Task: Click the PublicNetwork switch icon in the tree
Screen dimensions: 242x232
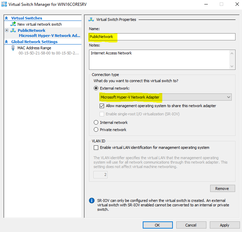Action: pyautogui.click(x=13, y=30)
